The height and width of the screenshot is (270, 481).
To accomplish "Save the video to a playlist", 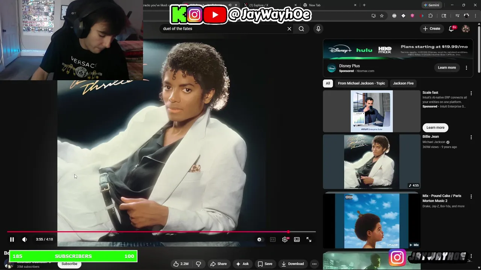I will 265,264.
